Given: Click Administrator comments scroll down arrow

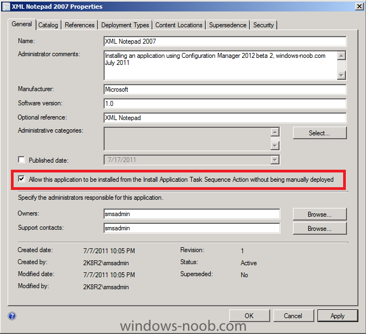Looking at the screenshot, I should tap(341, 75).
